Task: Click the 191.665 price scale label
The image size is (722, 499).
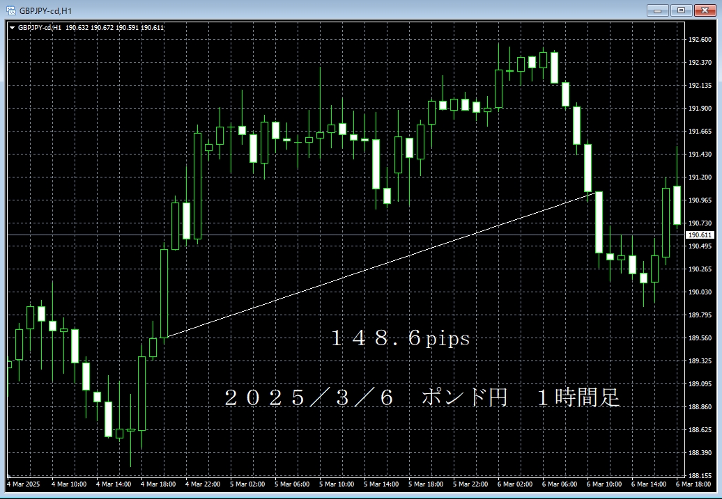Action: pos(700,132)
